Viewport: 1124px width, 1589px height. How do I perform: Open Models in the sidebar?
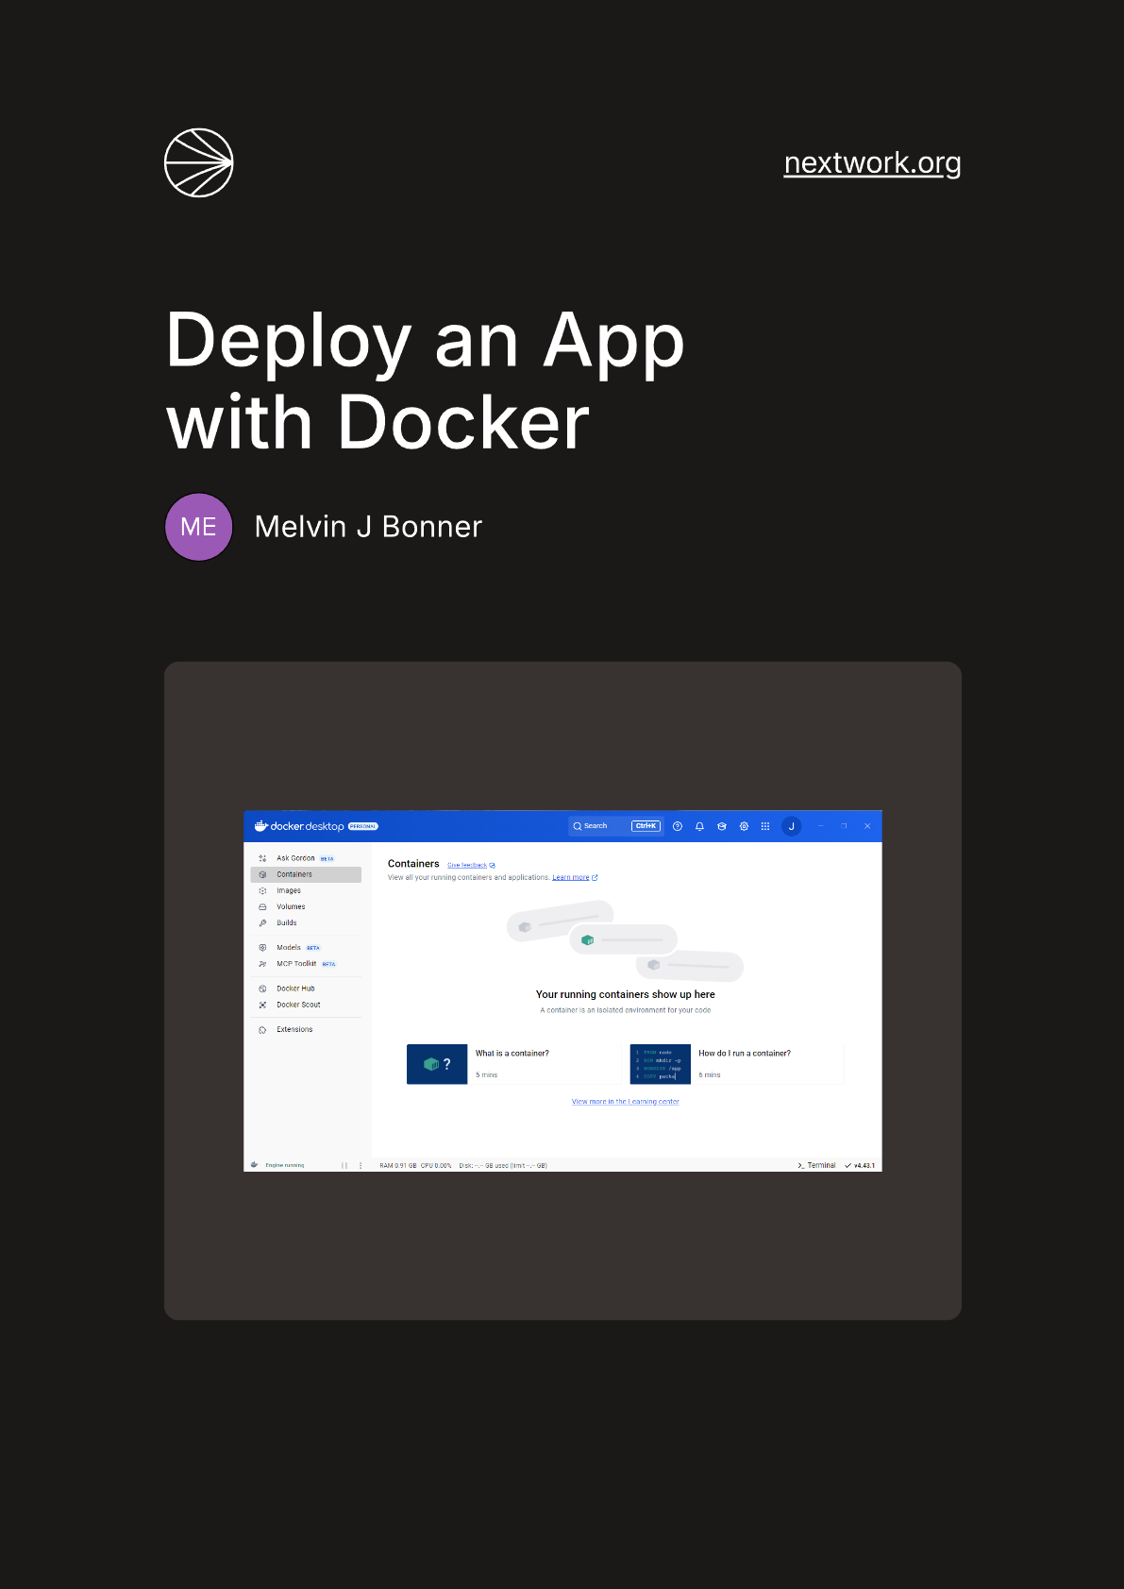point(306,947)
